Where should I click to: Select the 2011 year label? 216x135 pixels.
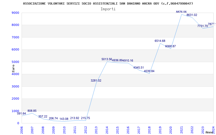75,130
